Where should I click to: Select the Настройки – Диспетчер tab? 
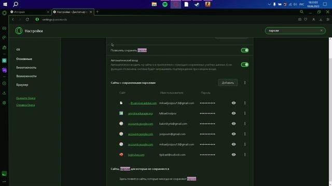click(73, 12)
